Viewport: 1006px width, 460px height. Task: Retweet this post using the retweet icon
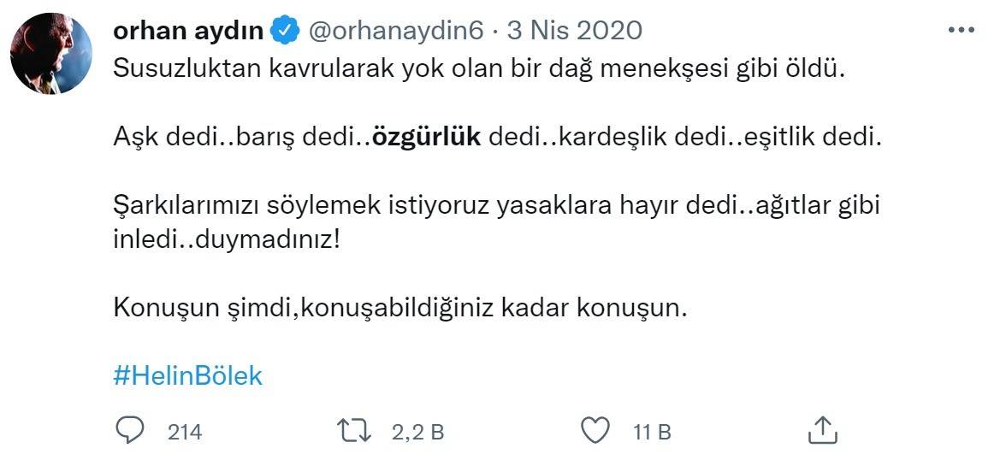point(354,431)
